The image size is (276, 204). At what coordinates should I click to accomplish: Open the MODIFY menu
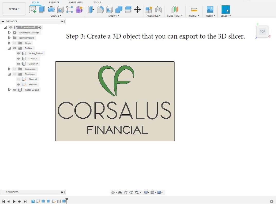click(113, 16)
